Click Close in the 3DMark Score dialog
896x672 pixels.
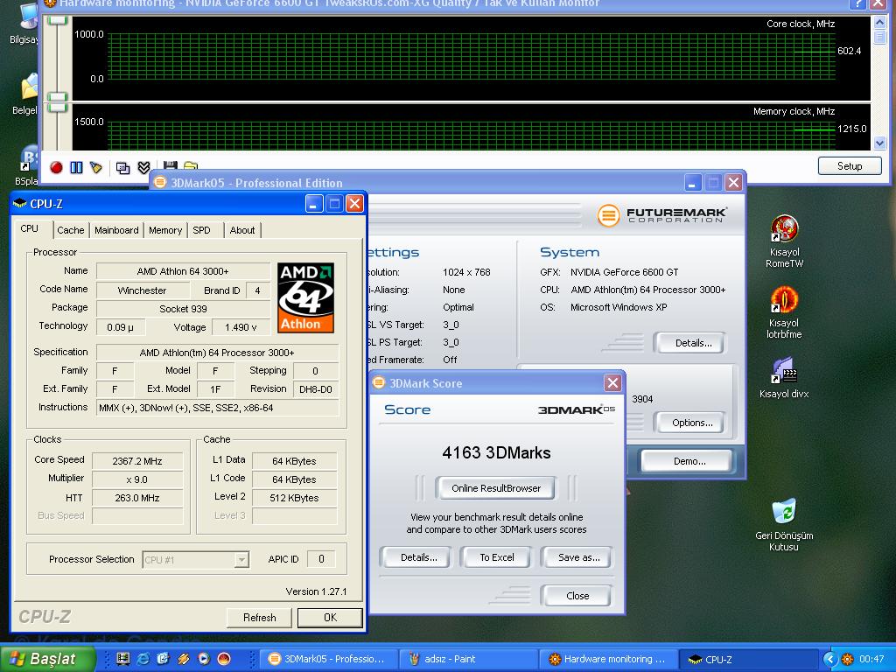pos(577,595)
